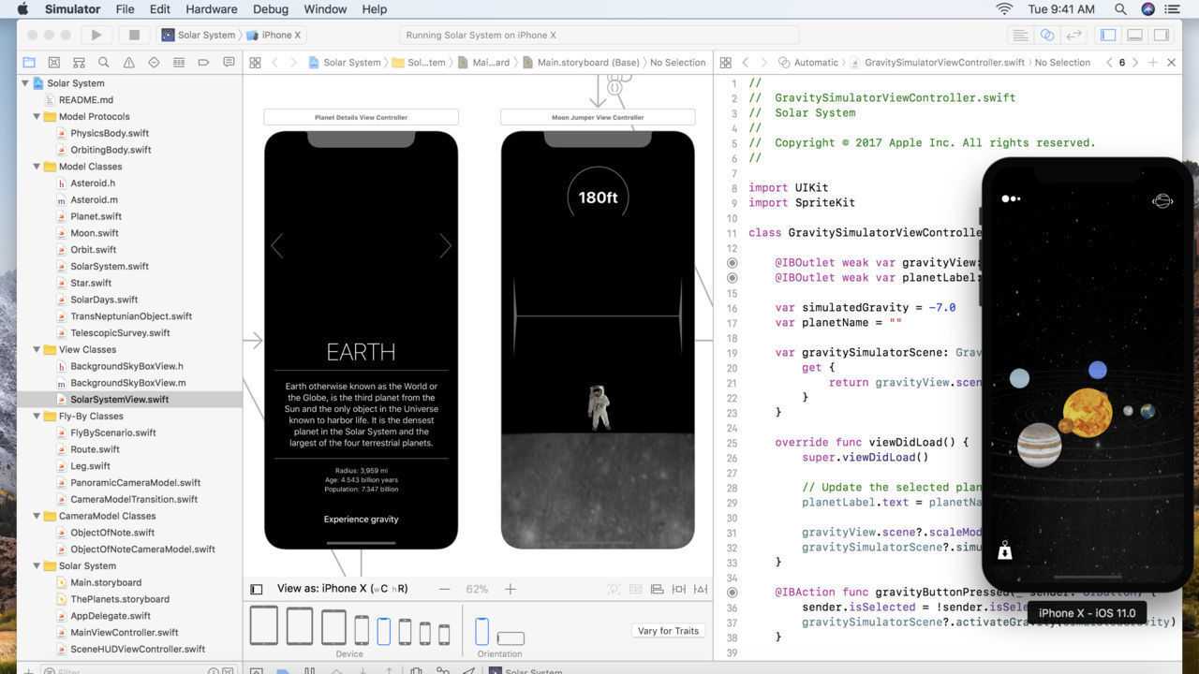Collapse the Fly-By Classes group
The image size is (1199, 674).
[x=37, y=417]
